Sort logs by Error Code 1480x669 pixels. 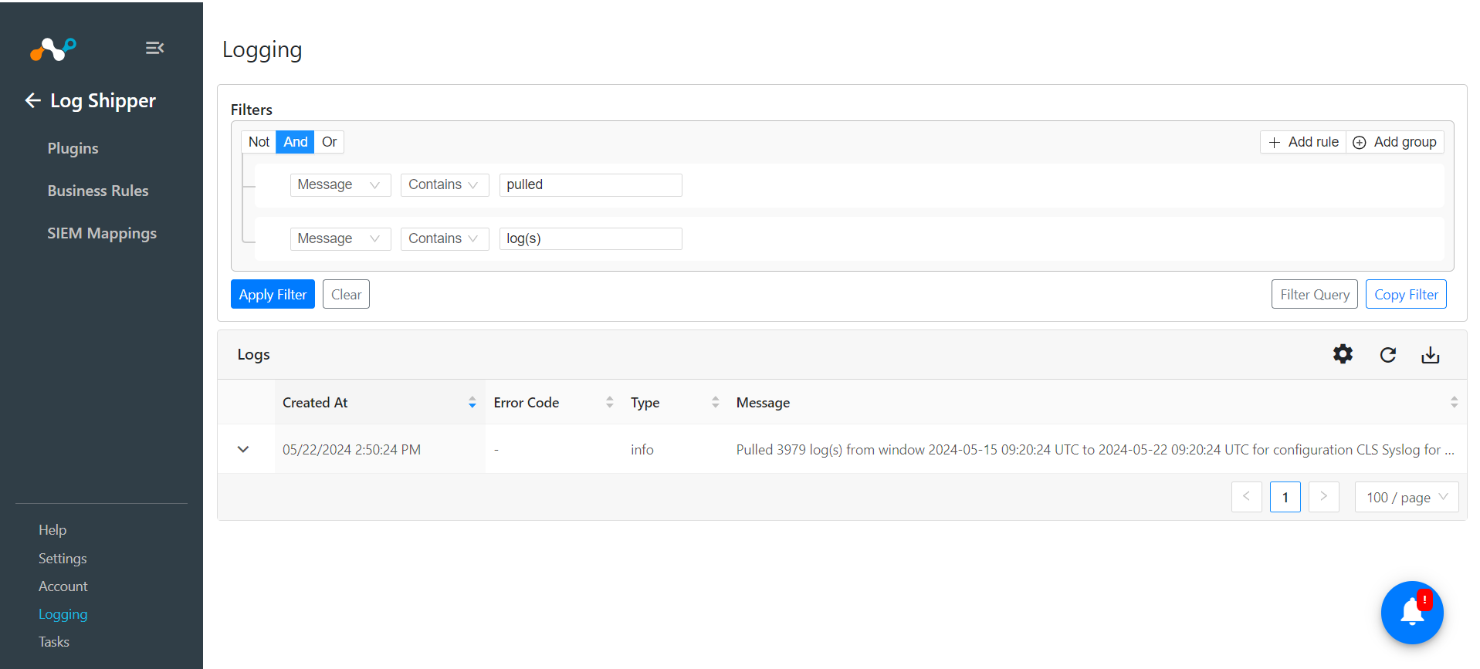609,403
